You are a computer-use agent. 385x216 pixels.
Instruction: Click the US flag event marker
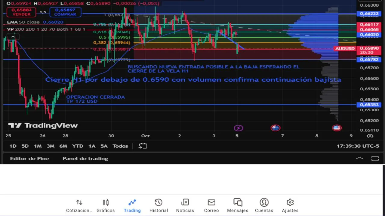[x=337, y=128]
